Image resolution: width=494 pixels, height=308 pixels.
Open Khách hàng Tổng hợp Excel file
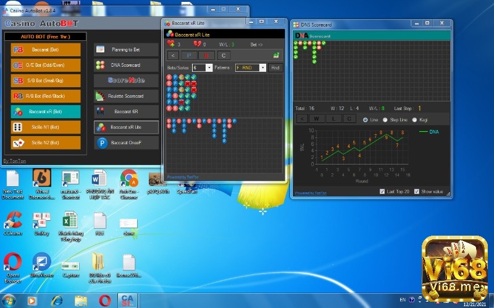click(x=70, y=226)
